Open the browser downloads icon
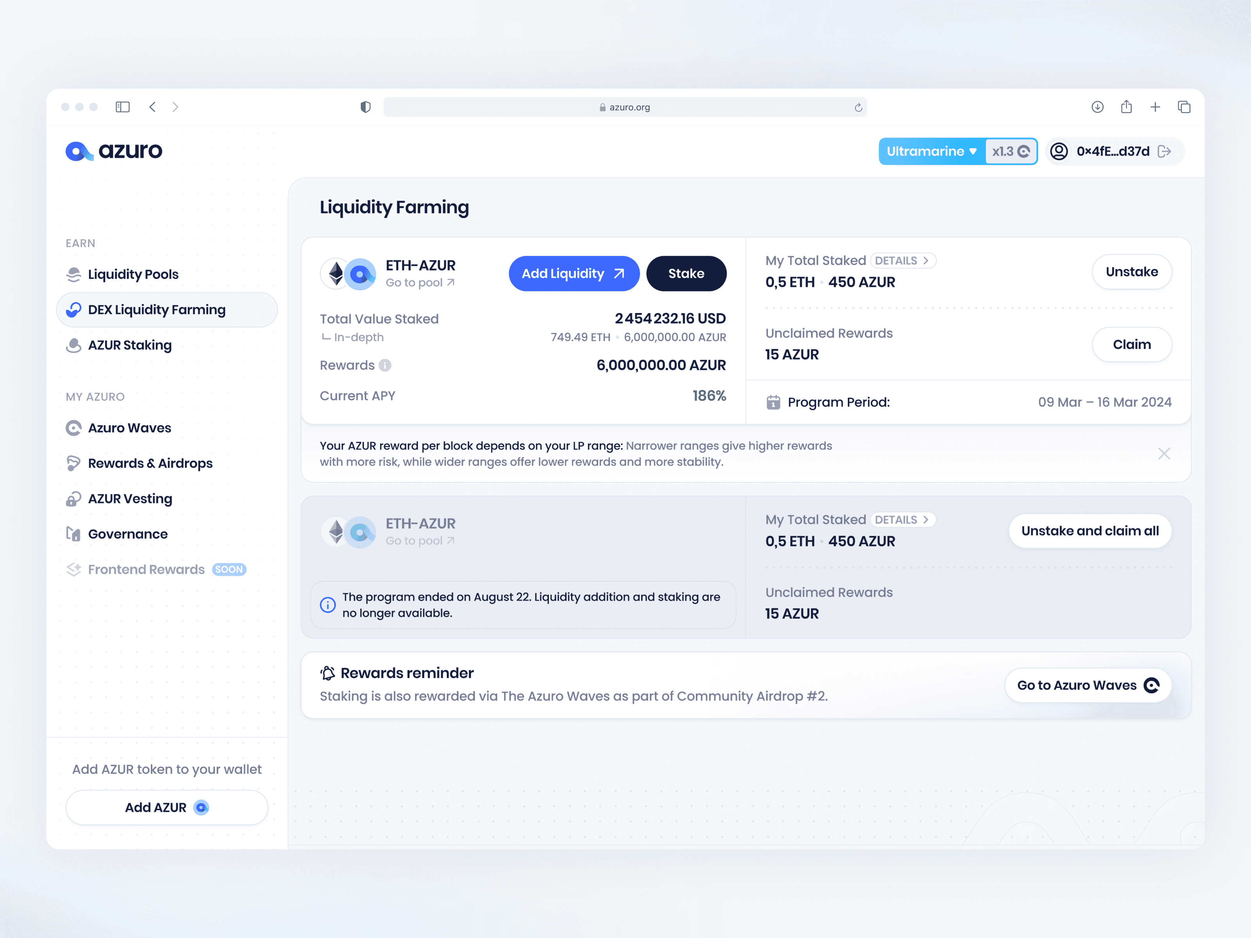1251x938 pixels. 1097,107
